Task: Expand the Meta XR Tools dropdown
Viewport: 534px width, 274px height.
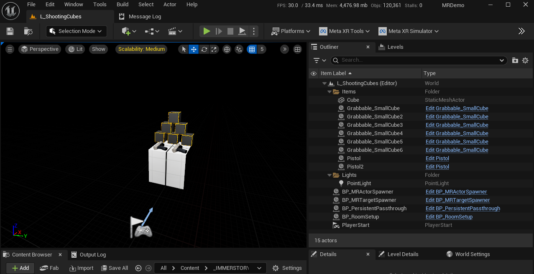Action: (345, 31)
